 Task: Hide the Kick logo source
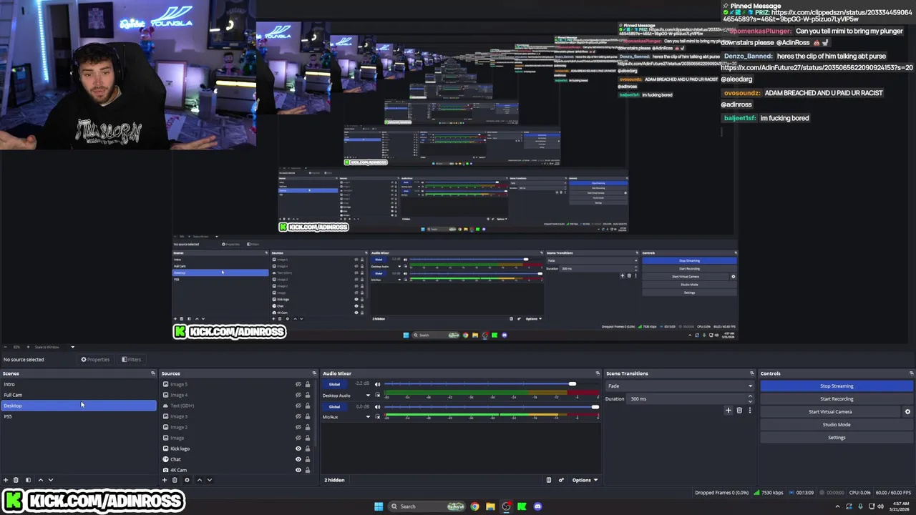[x=298, y=448]
